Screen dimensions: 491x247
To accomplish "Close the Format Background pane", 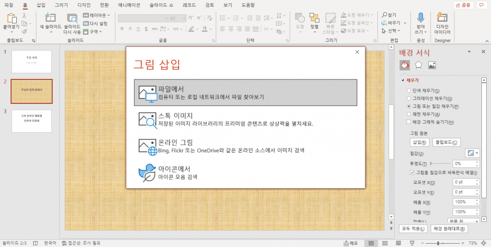I will (x=483, y=52).
